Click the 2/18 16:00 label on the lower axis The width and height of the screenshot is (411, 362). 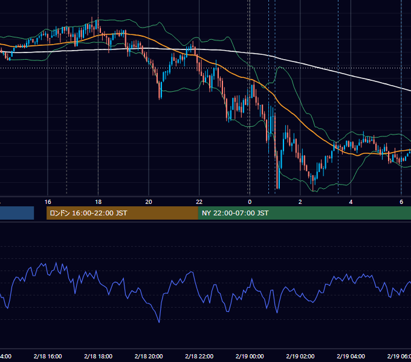tap(48, 356)
